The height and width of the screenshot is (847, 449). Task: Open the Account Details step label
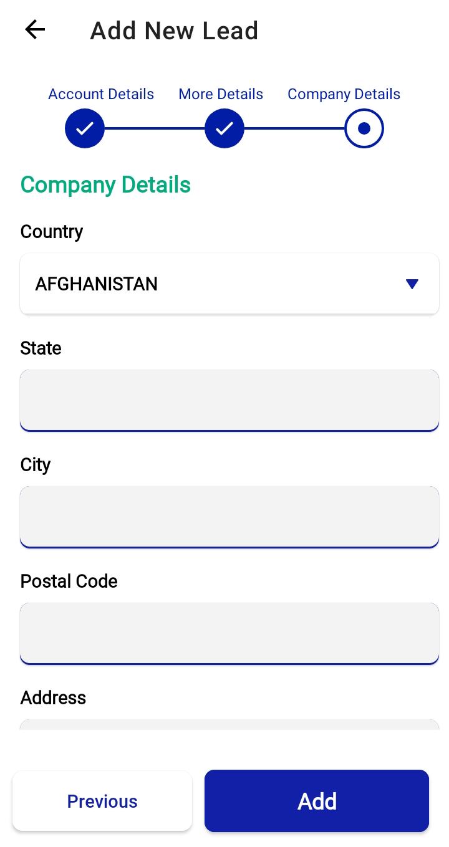pos(101,94)
